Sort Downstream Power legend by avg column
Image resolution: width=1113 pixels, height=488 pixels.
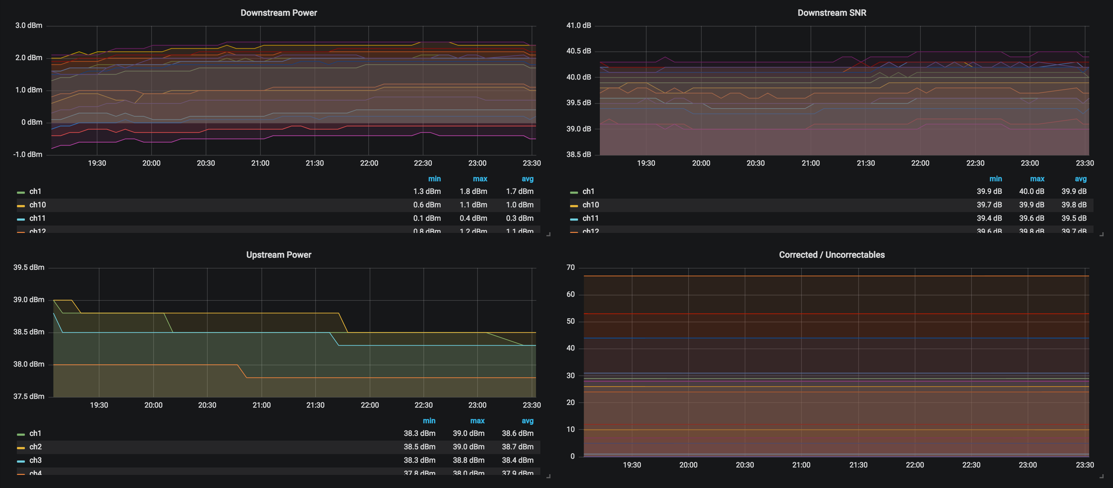528,179
